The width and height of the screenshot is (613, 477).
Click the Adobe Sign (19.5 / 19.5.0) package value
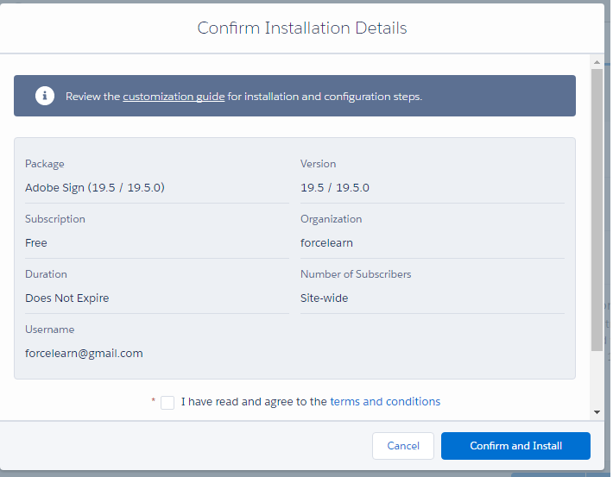95,187
